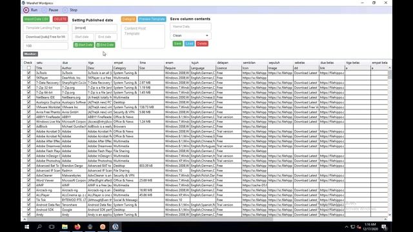Click the horizontal scrollbar of the table
The image size is (413, 232).
150,219
